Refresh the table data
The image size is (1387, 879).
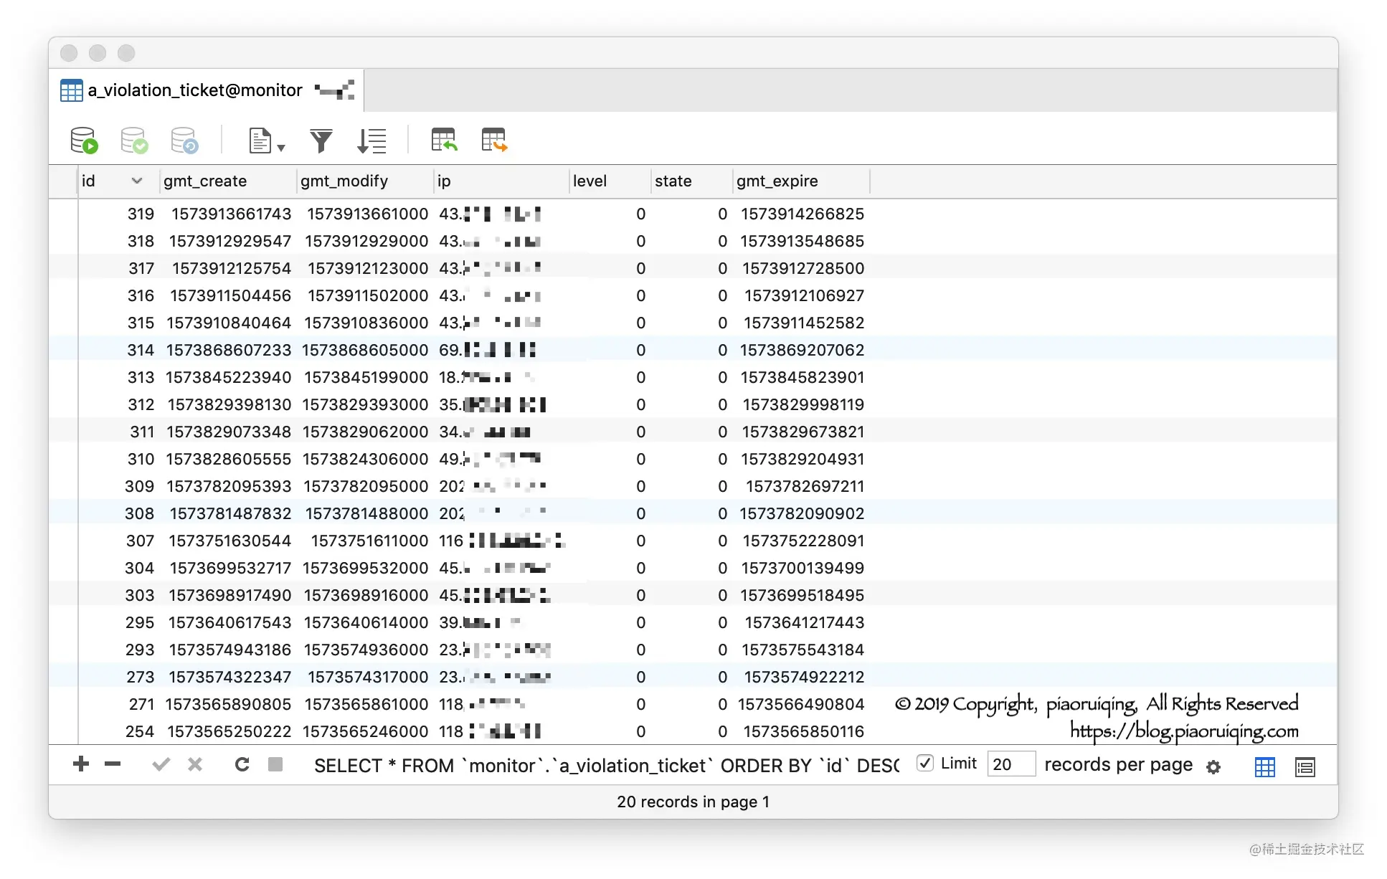(242, 764)
